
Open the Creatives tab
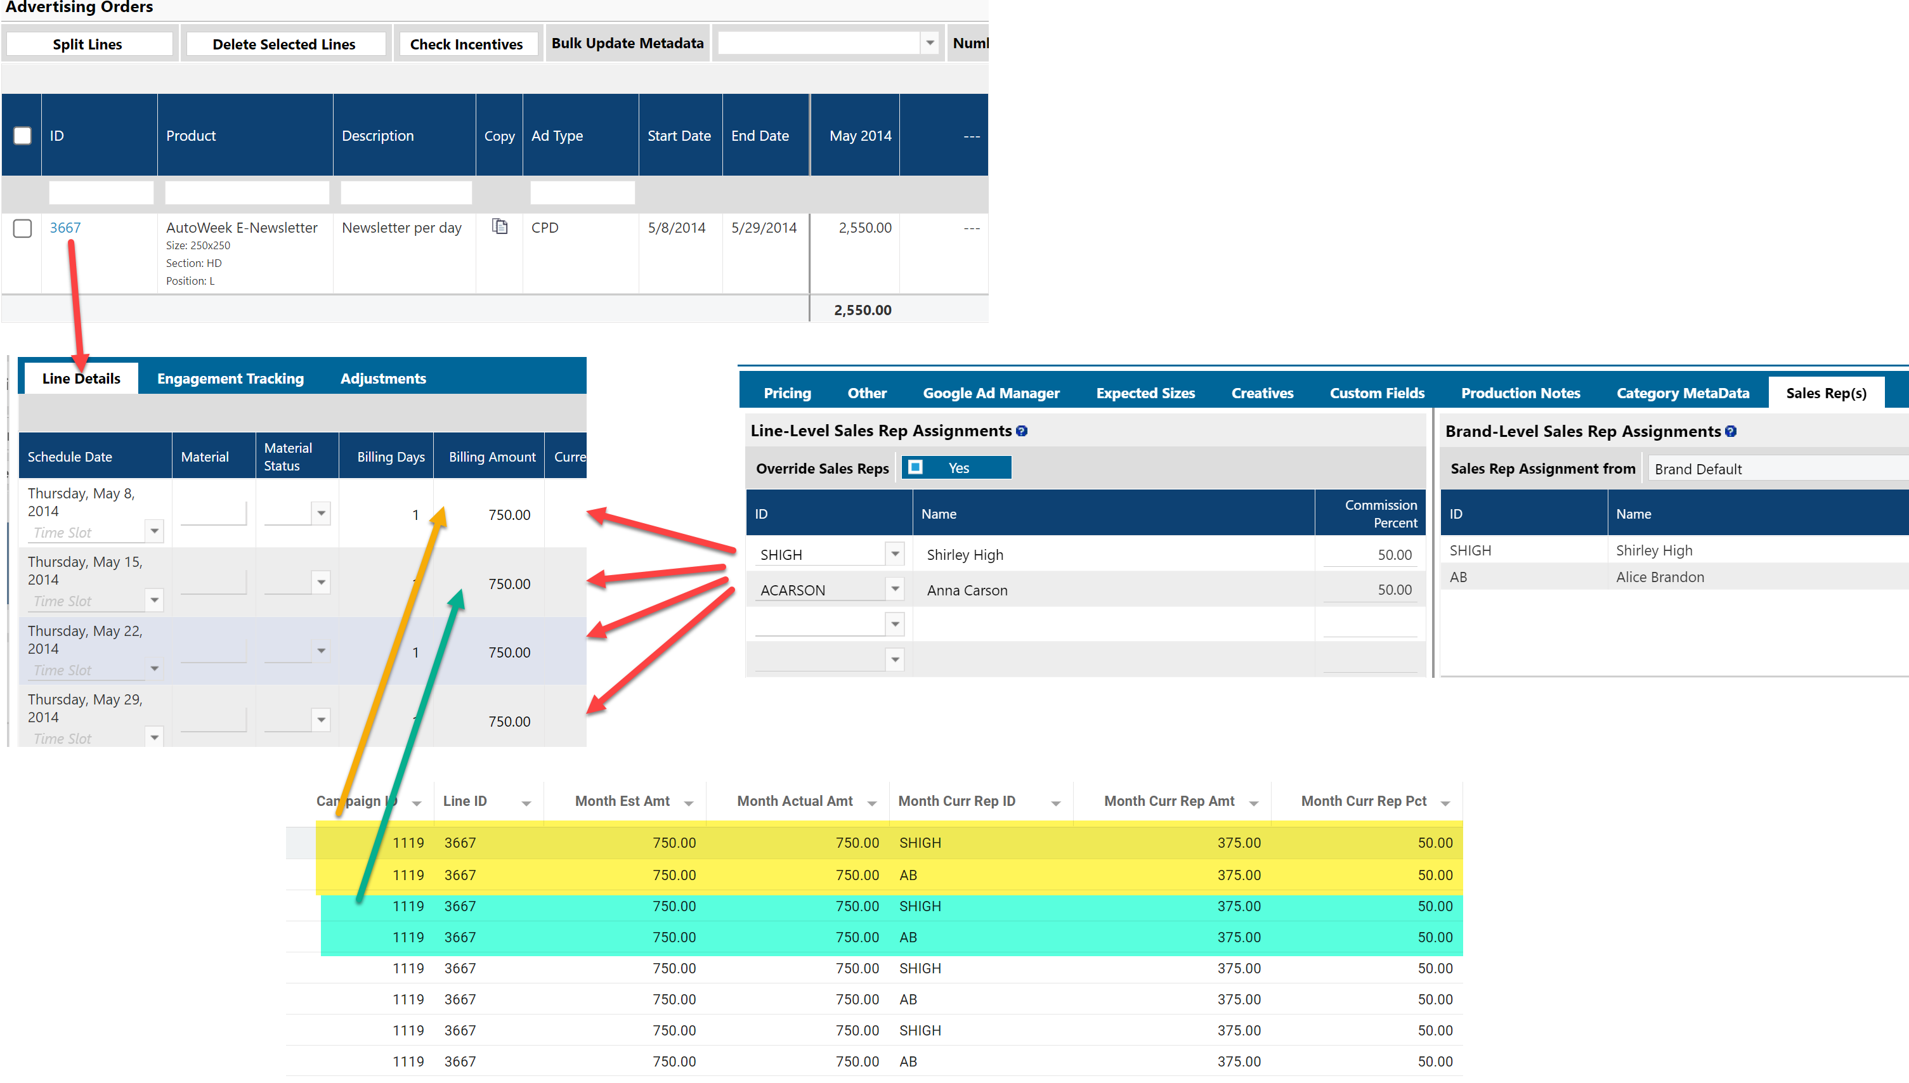click(x=1261, y=394)
